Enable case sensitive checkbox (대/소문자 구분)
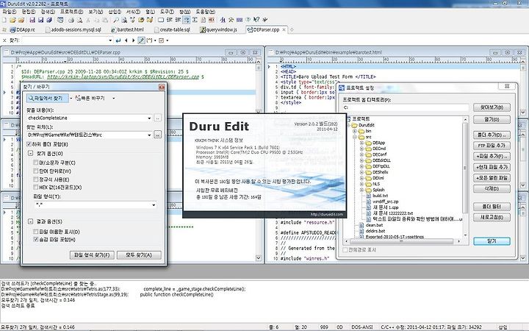Viewport: 529px width, 331px height. point(35,163)
